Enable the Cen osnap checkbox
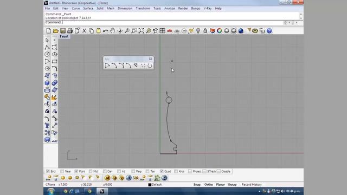 click(105, 171)
